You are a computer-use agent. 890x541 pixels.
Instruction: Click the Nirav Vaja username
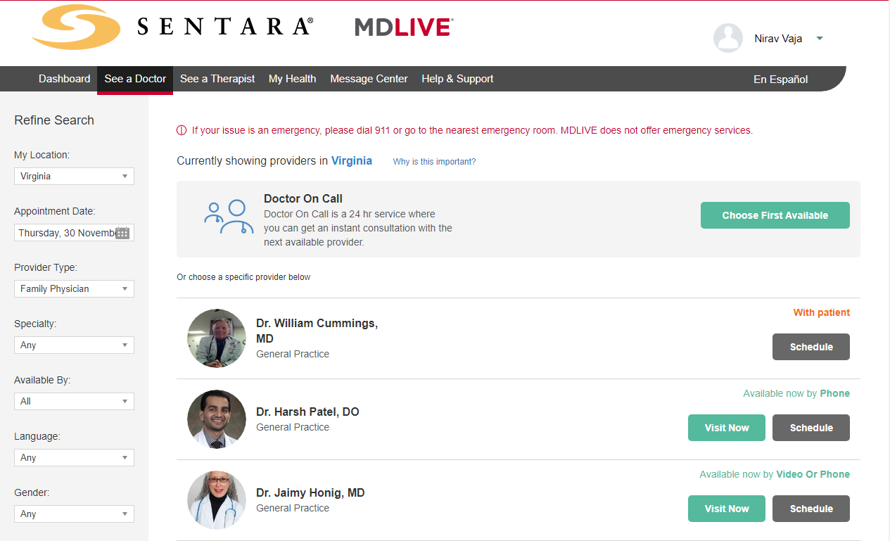(778, 39)
